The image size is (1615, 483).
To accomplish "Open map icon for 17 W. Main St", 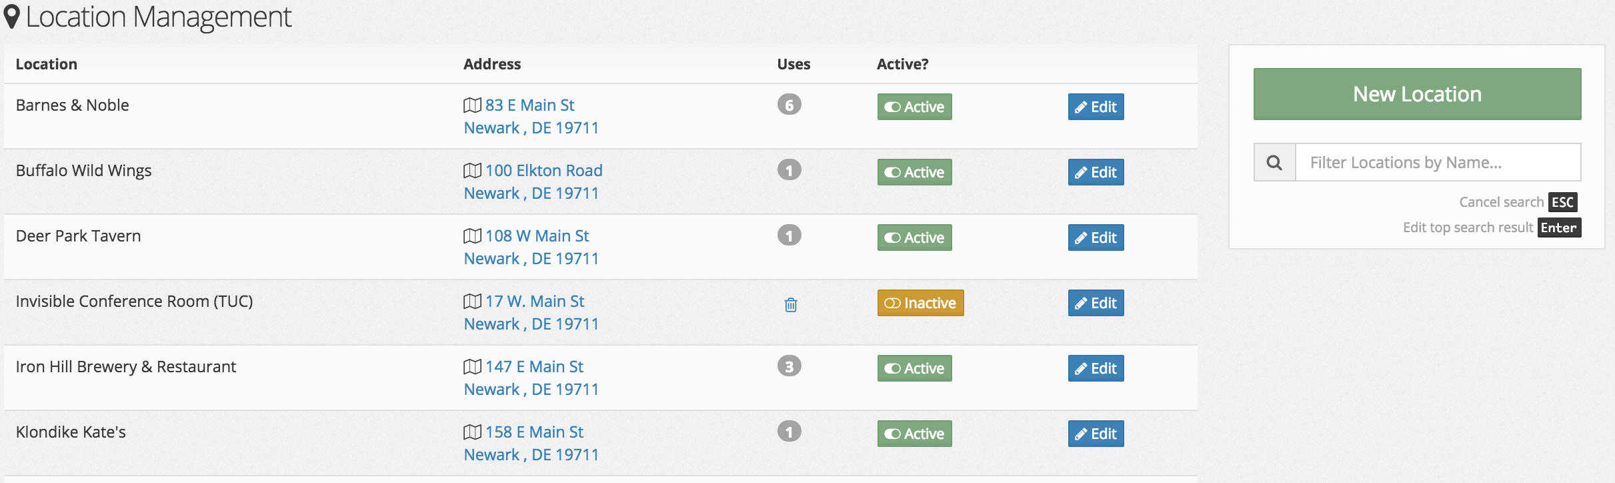I will 472,302.
